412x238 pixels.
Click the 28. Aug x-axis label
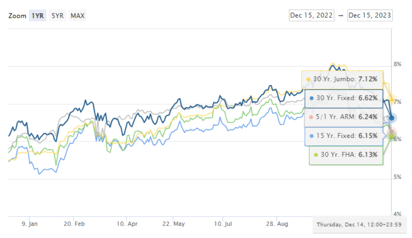pyautogui.click(x=277, y=224)
